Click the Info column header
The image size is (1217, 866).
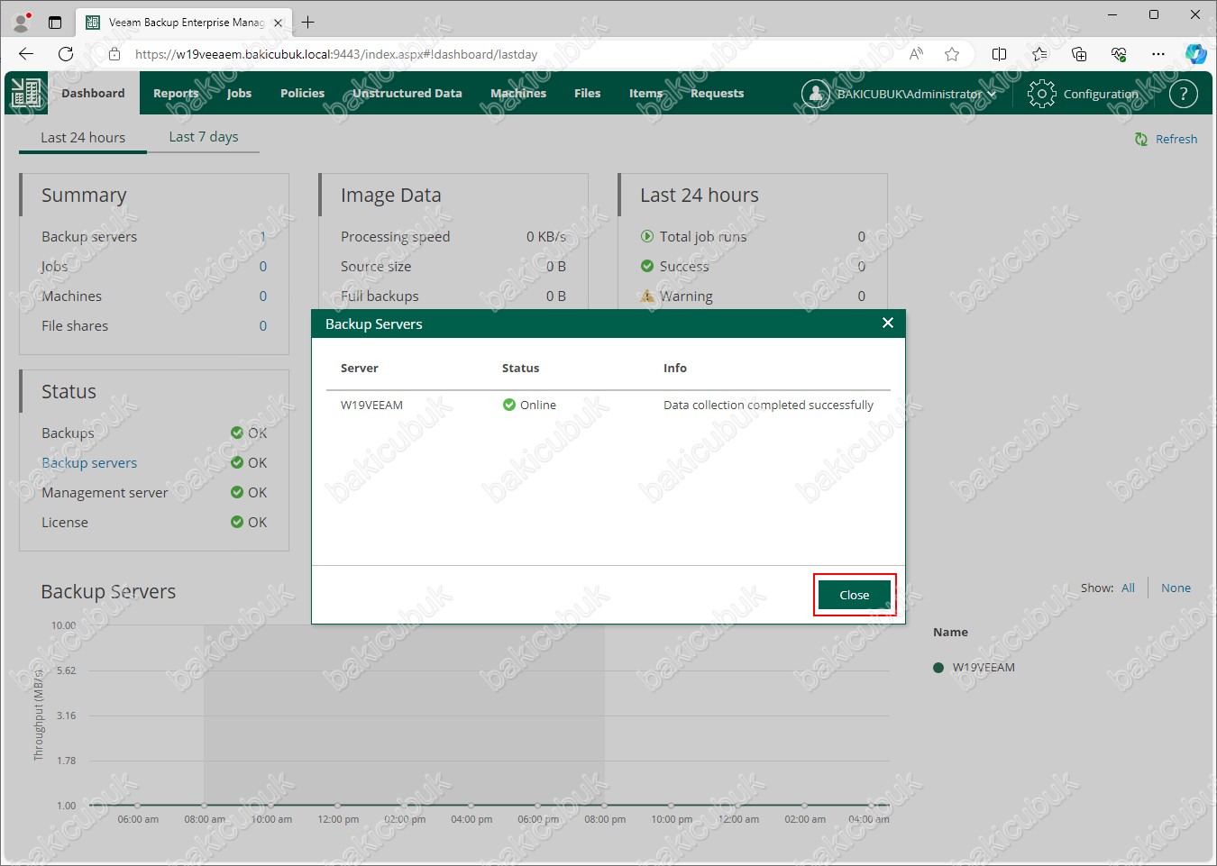675,368
